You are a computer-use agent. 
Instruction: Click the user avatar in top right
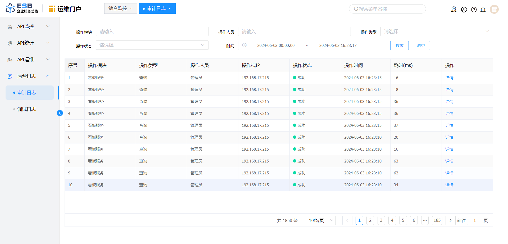coord(494,9)
